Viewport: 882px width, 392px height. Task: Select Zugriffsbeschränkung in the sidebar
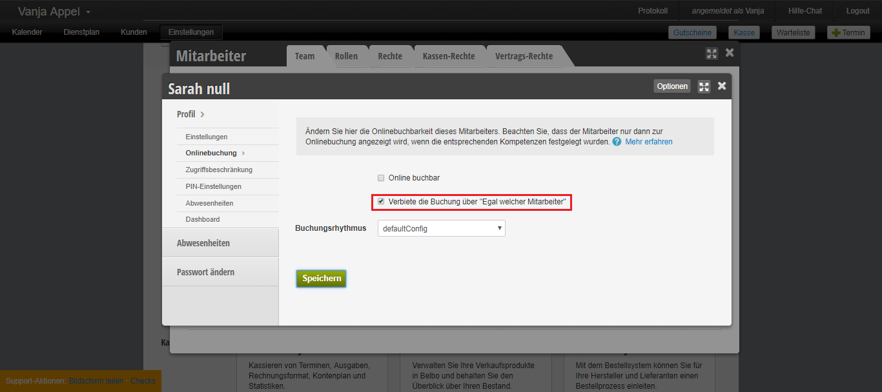(219, 170)
